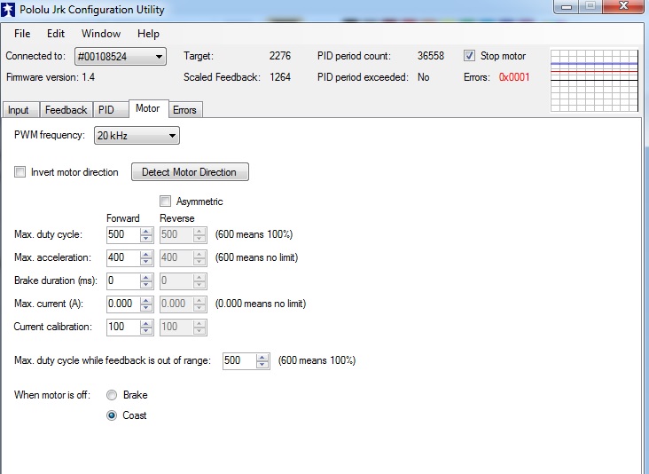
Task: Decrease out-of-range max duty cycle down arrow
Action: [262, 365]
